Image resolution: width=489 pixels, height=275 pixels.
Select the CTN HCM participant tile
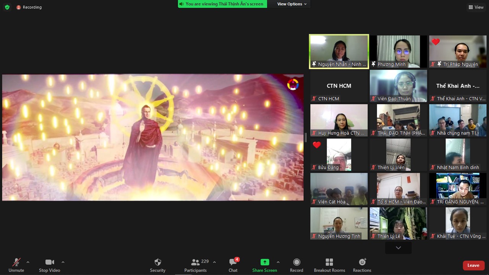(339, 86)
